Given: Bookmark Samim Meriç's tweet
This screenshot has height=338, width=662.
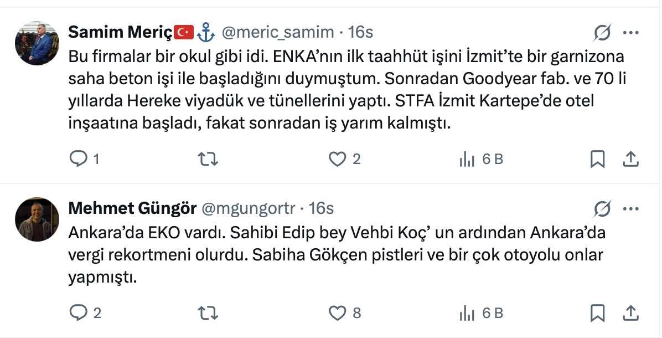Looking at the screenshot, I should click(x=597, y=160).
